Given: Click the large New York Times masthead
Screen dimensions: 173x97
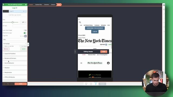Looking at the screenshot, I should pyautogui.click(x=95, y=41).
